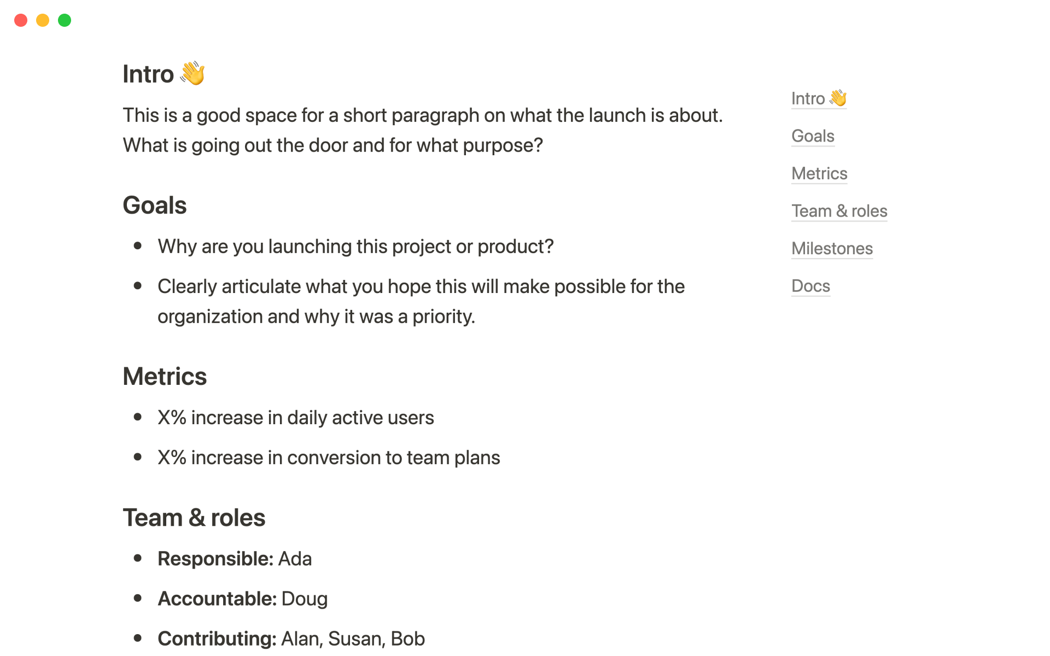Click the conversion to team plans bullet

pos(329,458)
